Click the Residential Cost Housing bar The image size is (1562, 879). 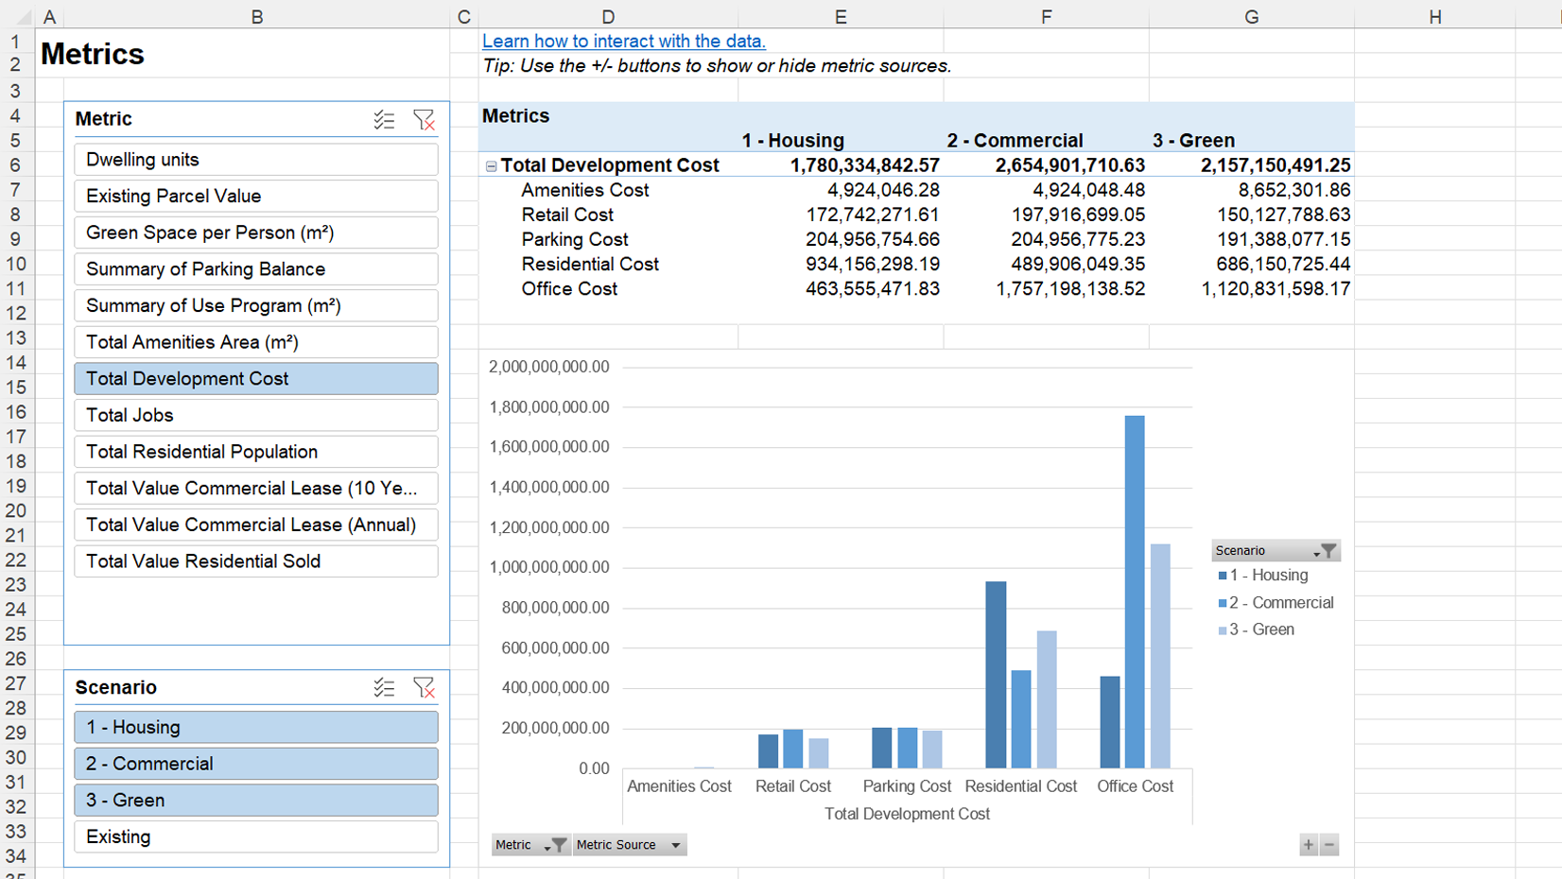(996, 675)
